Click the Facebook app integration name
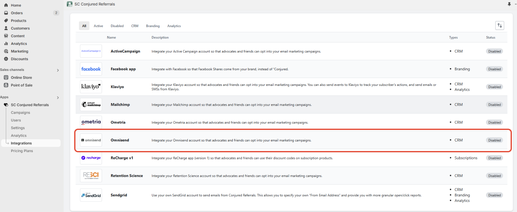The image size is (517, 212). coord(123,69)
